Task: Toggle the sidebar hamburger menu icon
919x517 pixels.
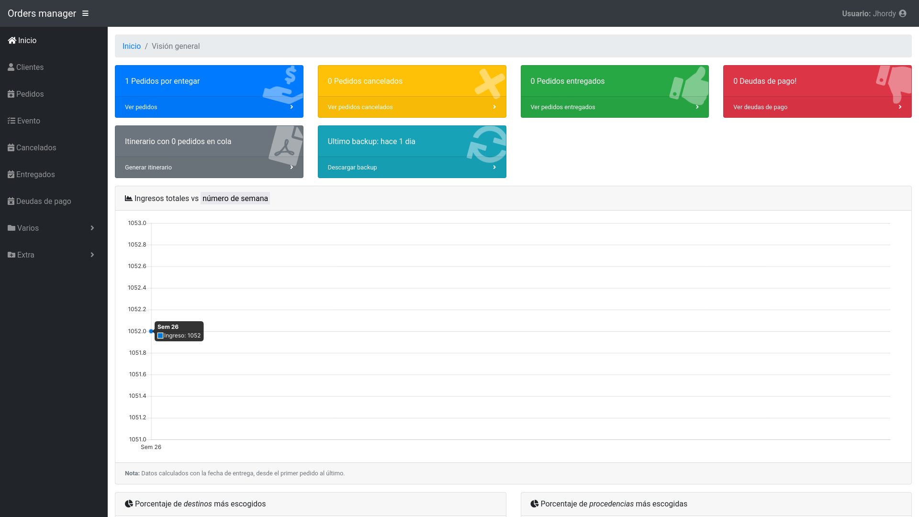Action: [85, 13]
